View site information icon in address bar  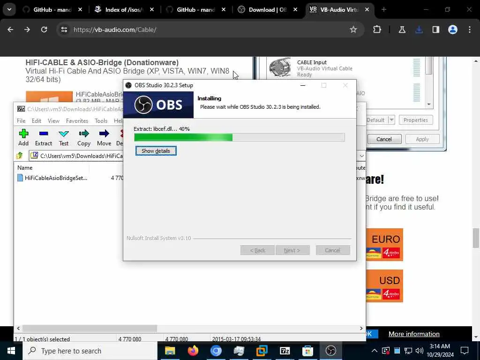(x=64, y=30)
